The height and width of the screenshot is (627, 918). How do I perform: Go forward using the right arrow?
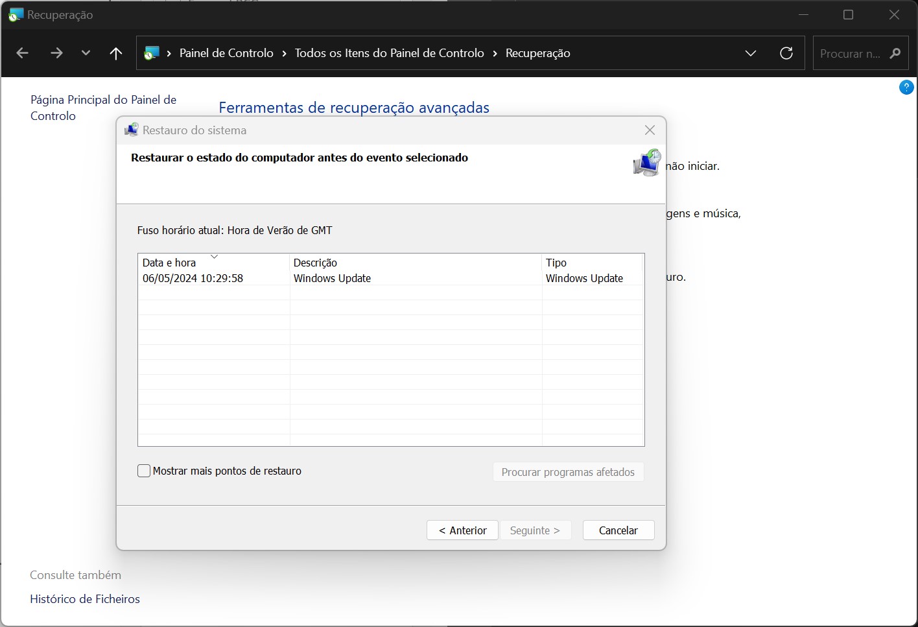coord(56,53)
